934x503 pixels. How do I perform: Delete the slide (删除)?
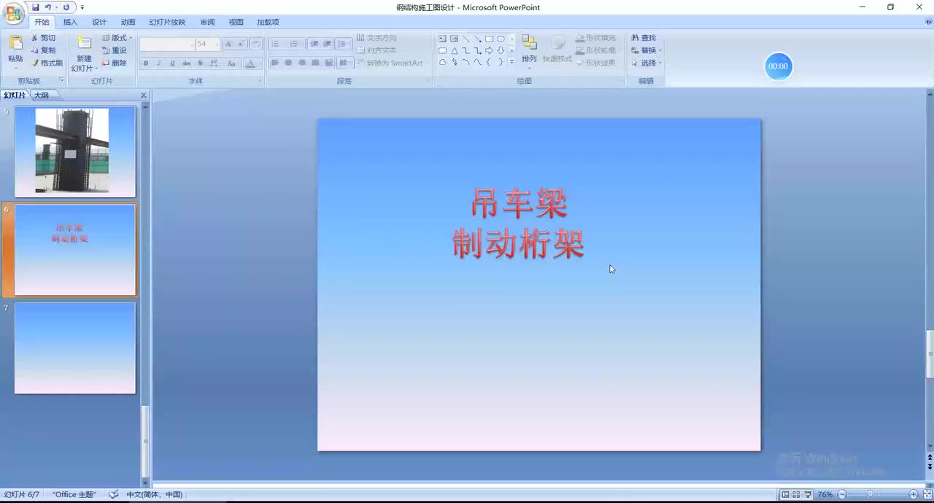(x=115, y=63)
